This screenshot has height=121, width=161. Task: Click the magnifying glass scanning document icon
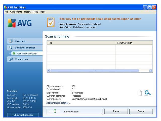(147, 93)
